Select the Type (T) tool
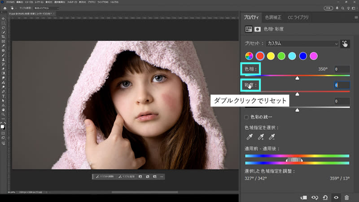 (x=4, y=96)
